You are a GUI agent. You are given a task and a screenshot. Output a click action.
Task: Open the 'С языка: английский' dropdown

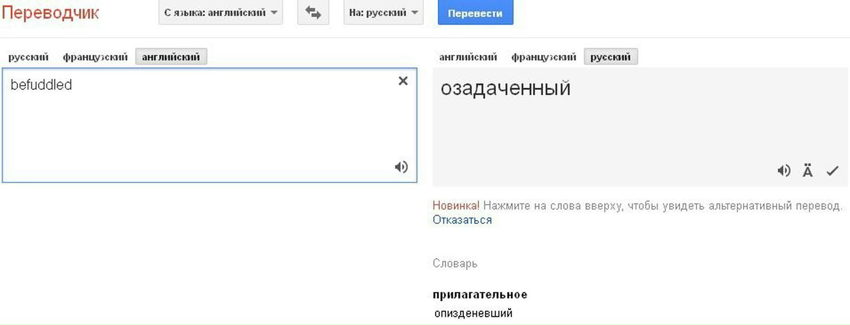[220, 12]
